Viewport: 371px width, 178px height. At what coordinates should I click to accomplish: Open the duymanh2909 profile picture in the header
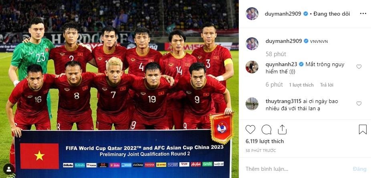point(252,14)
